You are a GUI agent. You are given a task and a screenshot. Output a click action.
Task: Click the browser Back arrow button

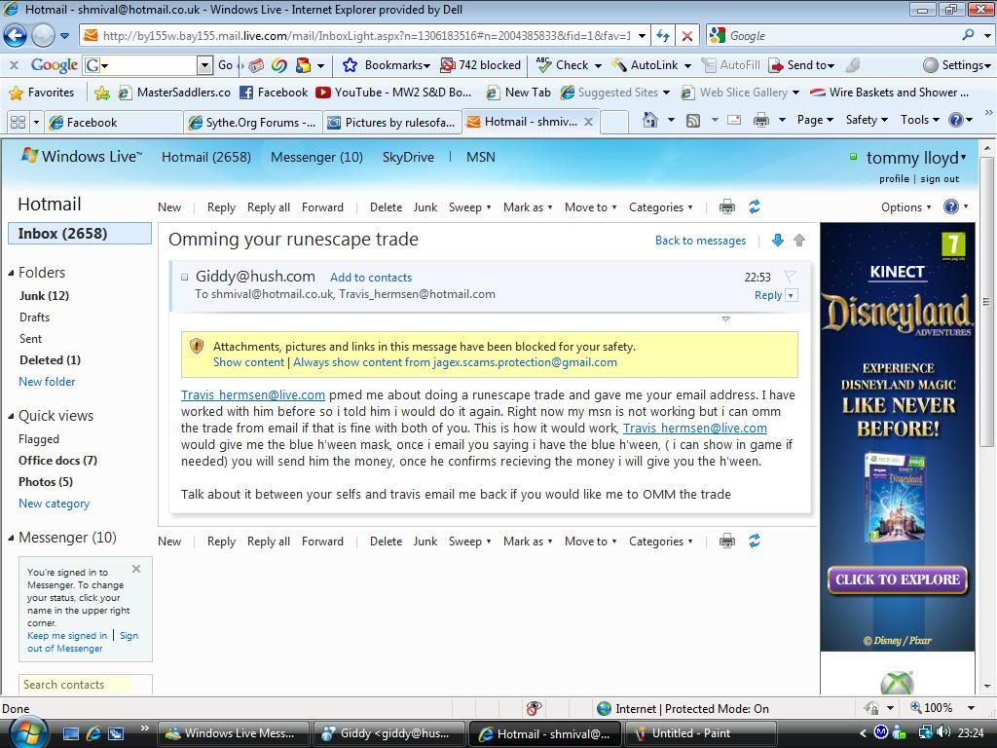[x=16, y=36]
